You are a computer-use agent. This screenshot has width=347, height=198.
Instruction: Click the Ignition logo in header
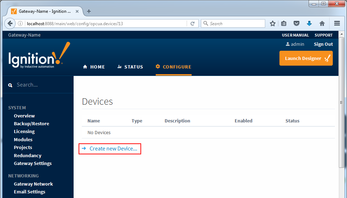pyautogui.click(x=39, y=56)
